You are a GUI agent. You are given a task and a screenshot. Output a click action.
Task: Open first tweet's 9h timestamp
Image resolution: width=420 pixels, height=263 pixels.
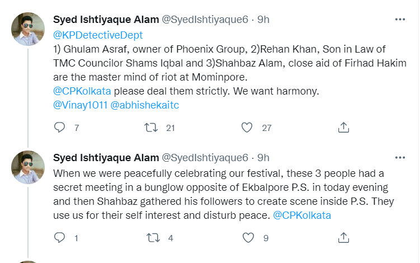(x=263, y=20)
